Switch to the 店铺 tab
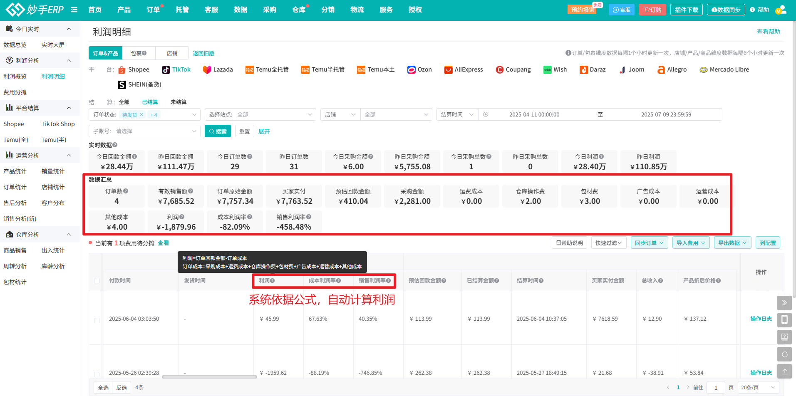 click(x=172, y=53)
